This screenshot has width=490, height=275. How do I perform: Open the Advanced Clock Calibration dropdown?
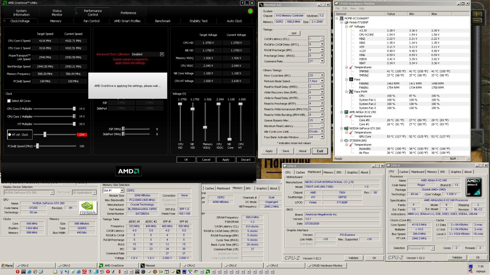(162, 54)
